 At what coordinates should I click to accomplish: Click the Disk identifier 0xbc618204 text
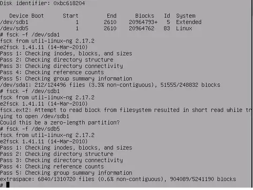43,3
